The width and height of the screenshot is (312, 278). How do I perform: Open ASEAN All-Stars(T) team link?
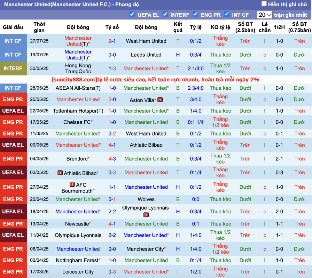point(78,88)
